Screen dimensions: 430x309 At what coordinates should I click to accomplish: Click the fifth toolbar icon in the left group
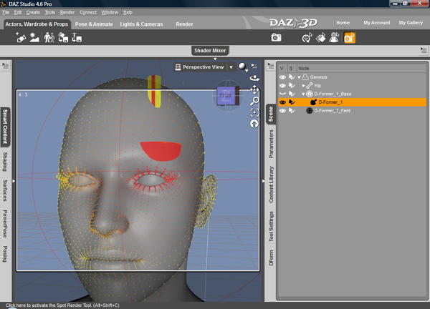pos(77,38)
